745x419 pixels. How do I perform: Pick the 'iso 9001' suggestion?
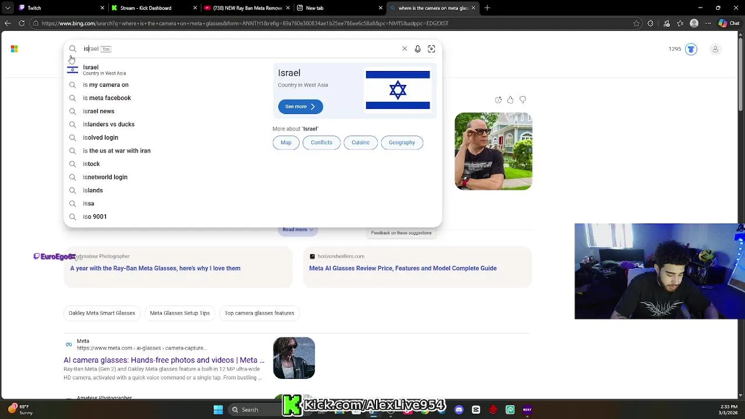coord(166,216)
